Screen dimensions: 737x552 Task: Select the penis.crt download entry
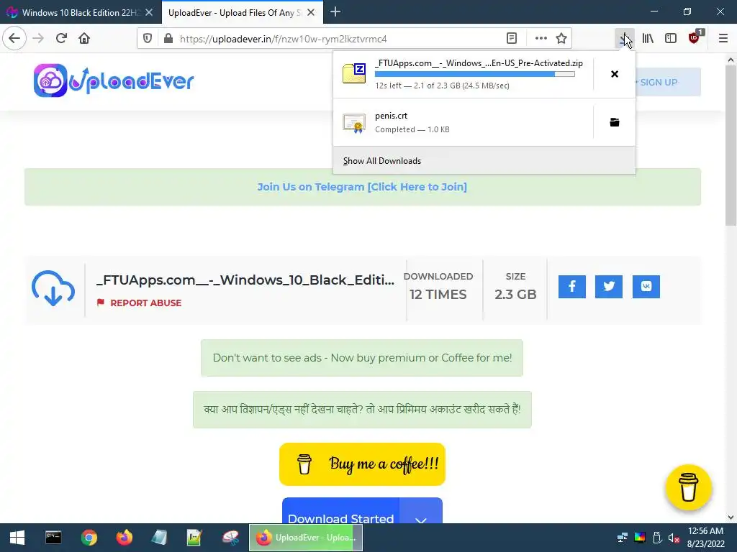click(463, 122)
